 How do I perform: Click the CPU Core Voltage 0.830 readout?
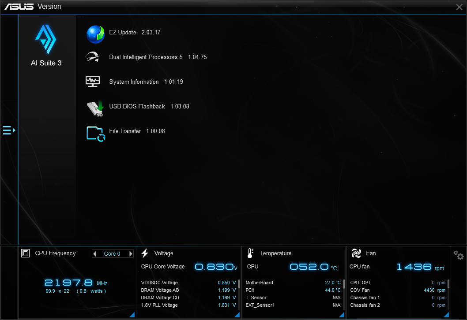point(216,267)
